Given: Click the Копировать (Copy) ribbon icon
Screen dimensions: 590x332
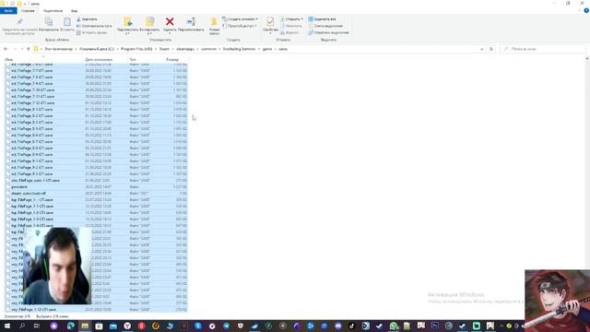Looking at the screenshot, I should [49, 22].
